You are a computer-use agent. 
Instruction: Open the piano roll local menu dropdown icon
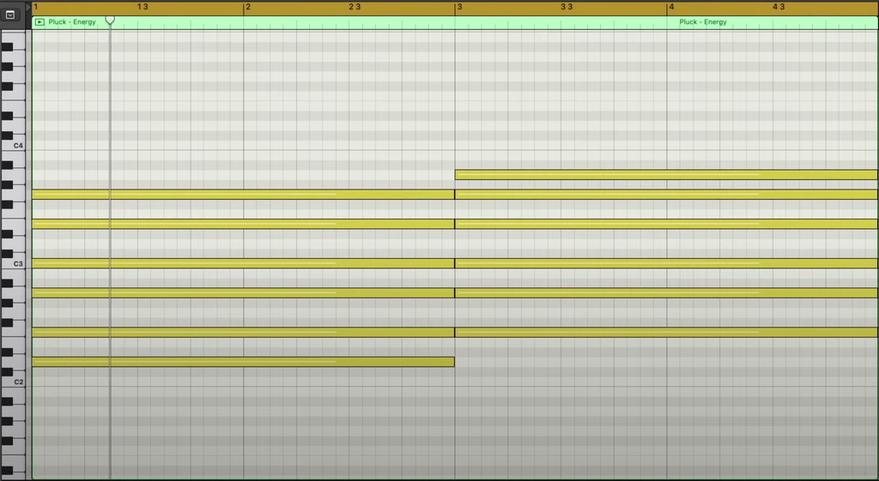[x=10, y=15]
